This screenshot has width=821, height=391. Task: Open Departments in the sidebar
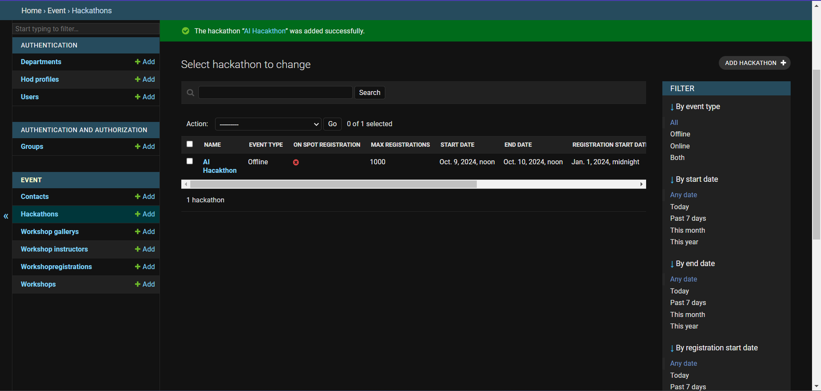click(x=41, y=62)
